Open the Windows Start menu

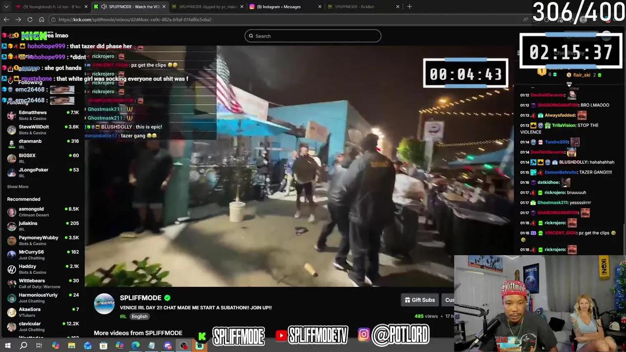7,346
